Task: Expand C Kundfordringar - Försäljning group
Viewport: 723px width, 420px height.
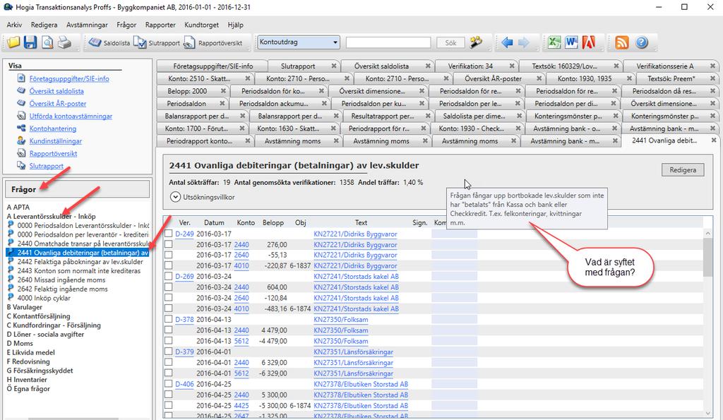Action: (54, 325)
